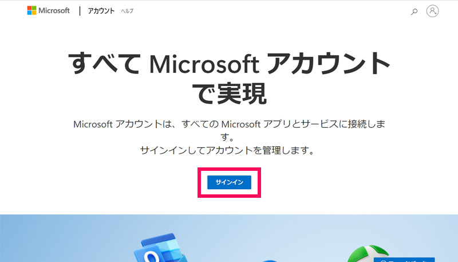Click the paragraph about Microsoft アプリとサービス
The width and height of the screenshot is (458, 262).
[230, 130]
